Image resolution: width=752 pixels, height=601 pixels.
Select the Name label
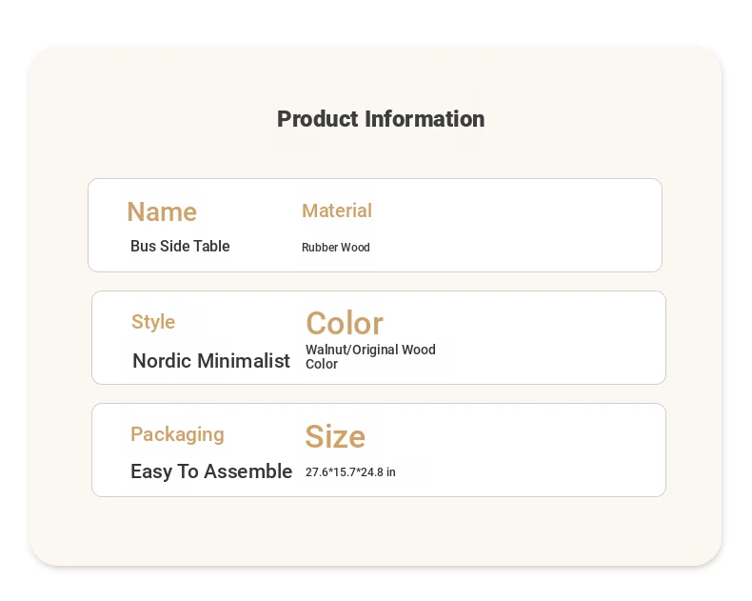tap(162, 211)
